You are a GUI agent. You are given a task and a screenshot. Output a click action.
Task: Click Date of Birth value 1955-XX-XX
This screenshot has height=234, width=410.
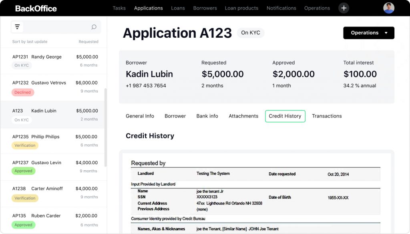click(x=338, y=198)
